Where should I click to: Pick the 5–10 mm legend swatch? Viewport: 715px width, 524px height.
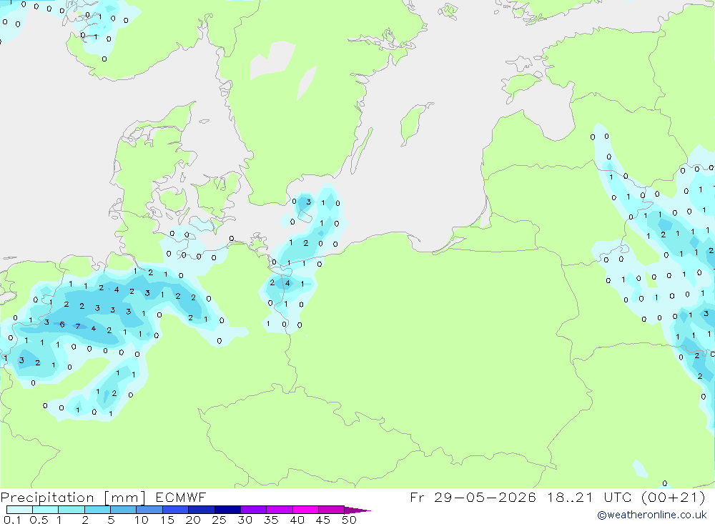124,510
